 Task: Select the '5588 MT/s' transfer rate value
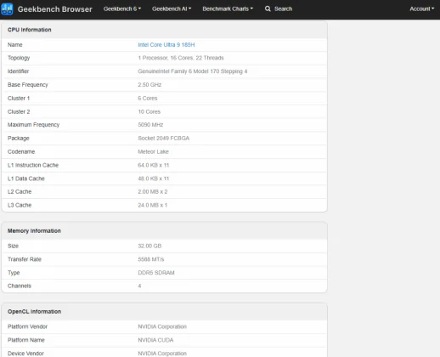151,259
